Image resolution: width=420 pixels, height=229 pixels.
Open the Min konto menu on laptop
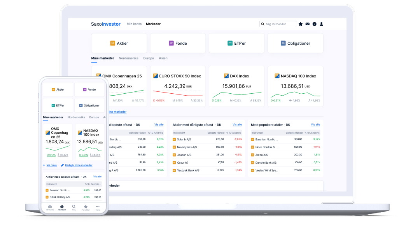click(x=134, y=24)
